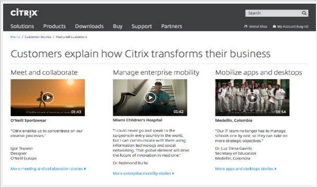Click the Secretary of Education text
Image resolution: width=317 pixels, height=188 pixels.
pos(236,153)
